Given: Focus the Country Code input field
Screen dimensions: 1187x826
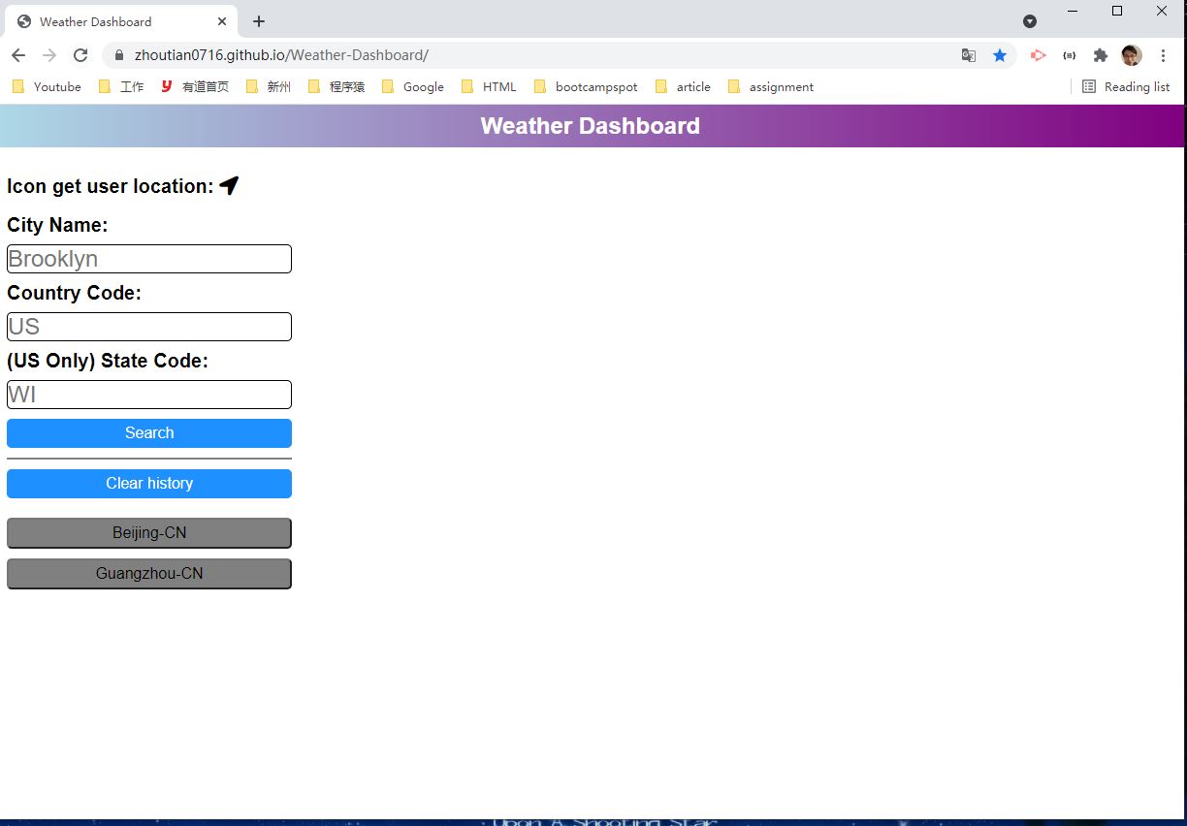Looking at the screenshot, I should [x=149, y=327].
